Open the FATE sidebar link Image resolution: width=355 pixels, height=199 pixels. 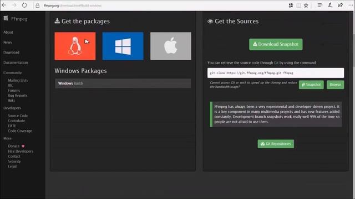click(x=12, y=126)
